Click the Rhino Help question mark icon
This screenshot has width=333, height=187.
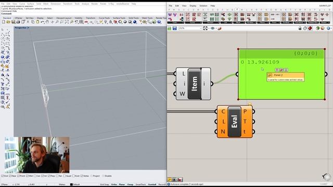click(x=159, y=22)
